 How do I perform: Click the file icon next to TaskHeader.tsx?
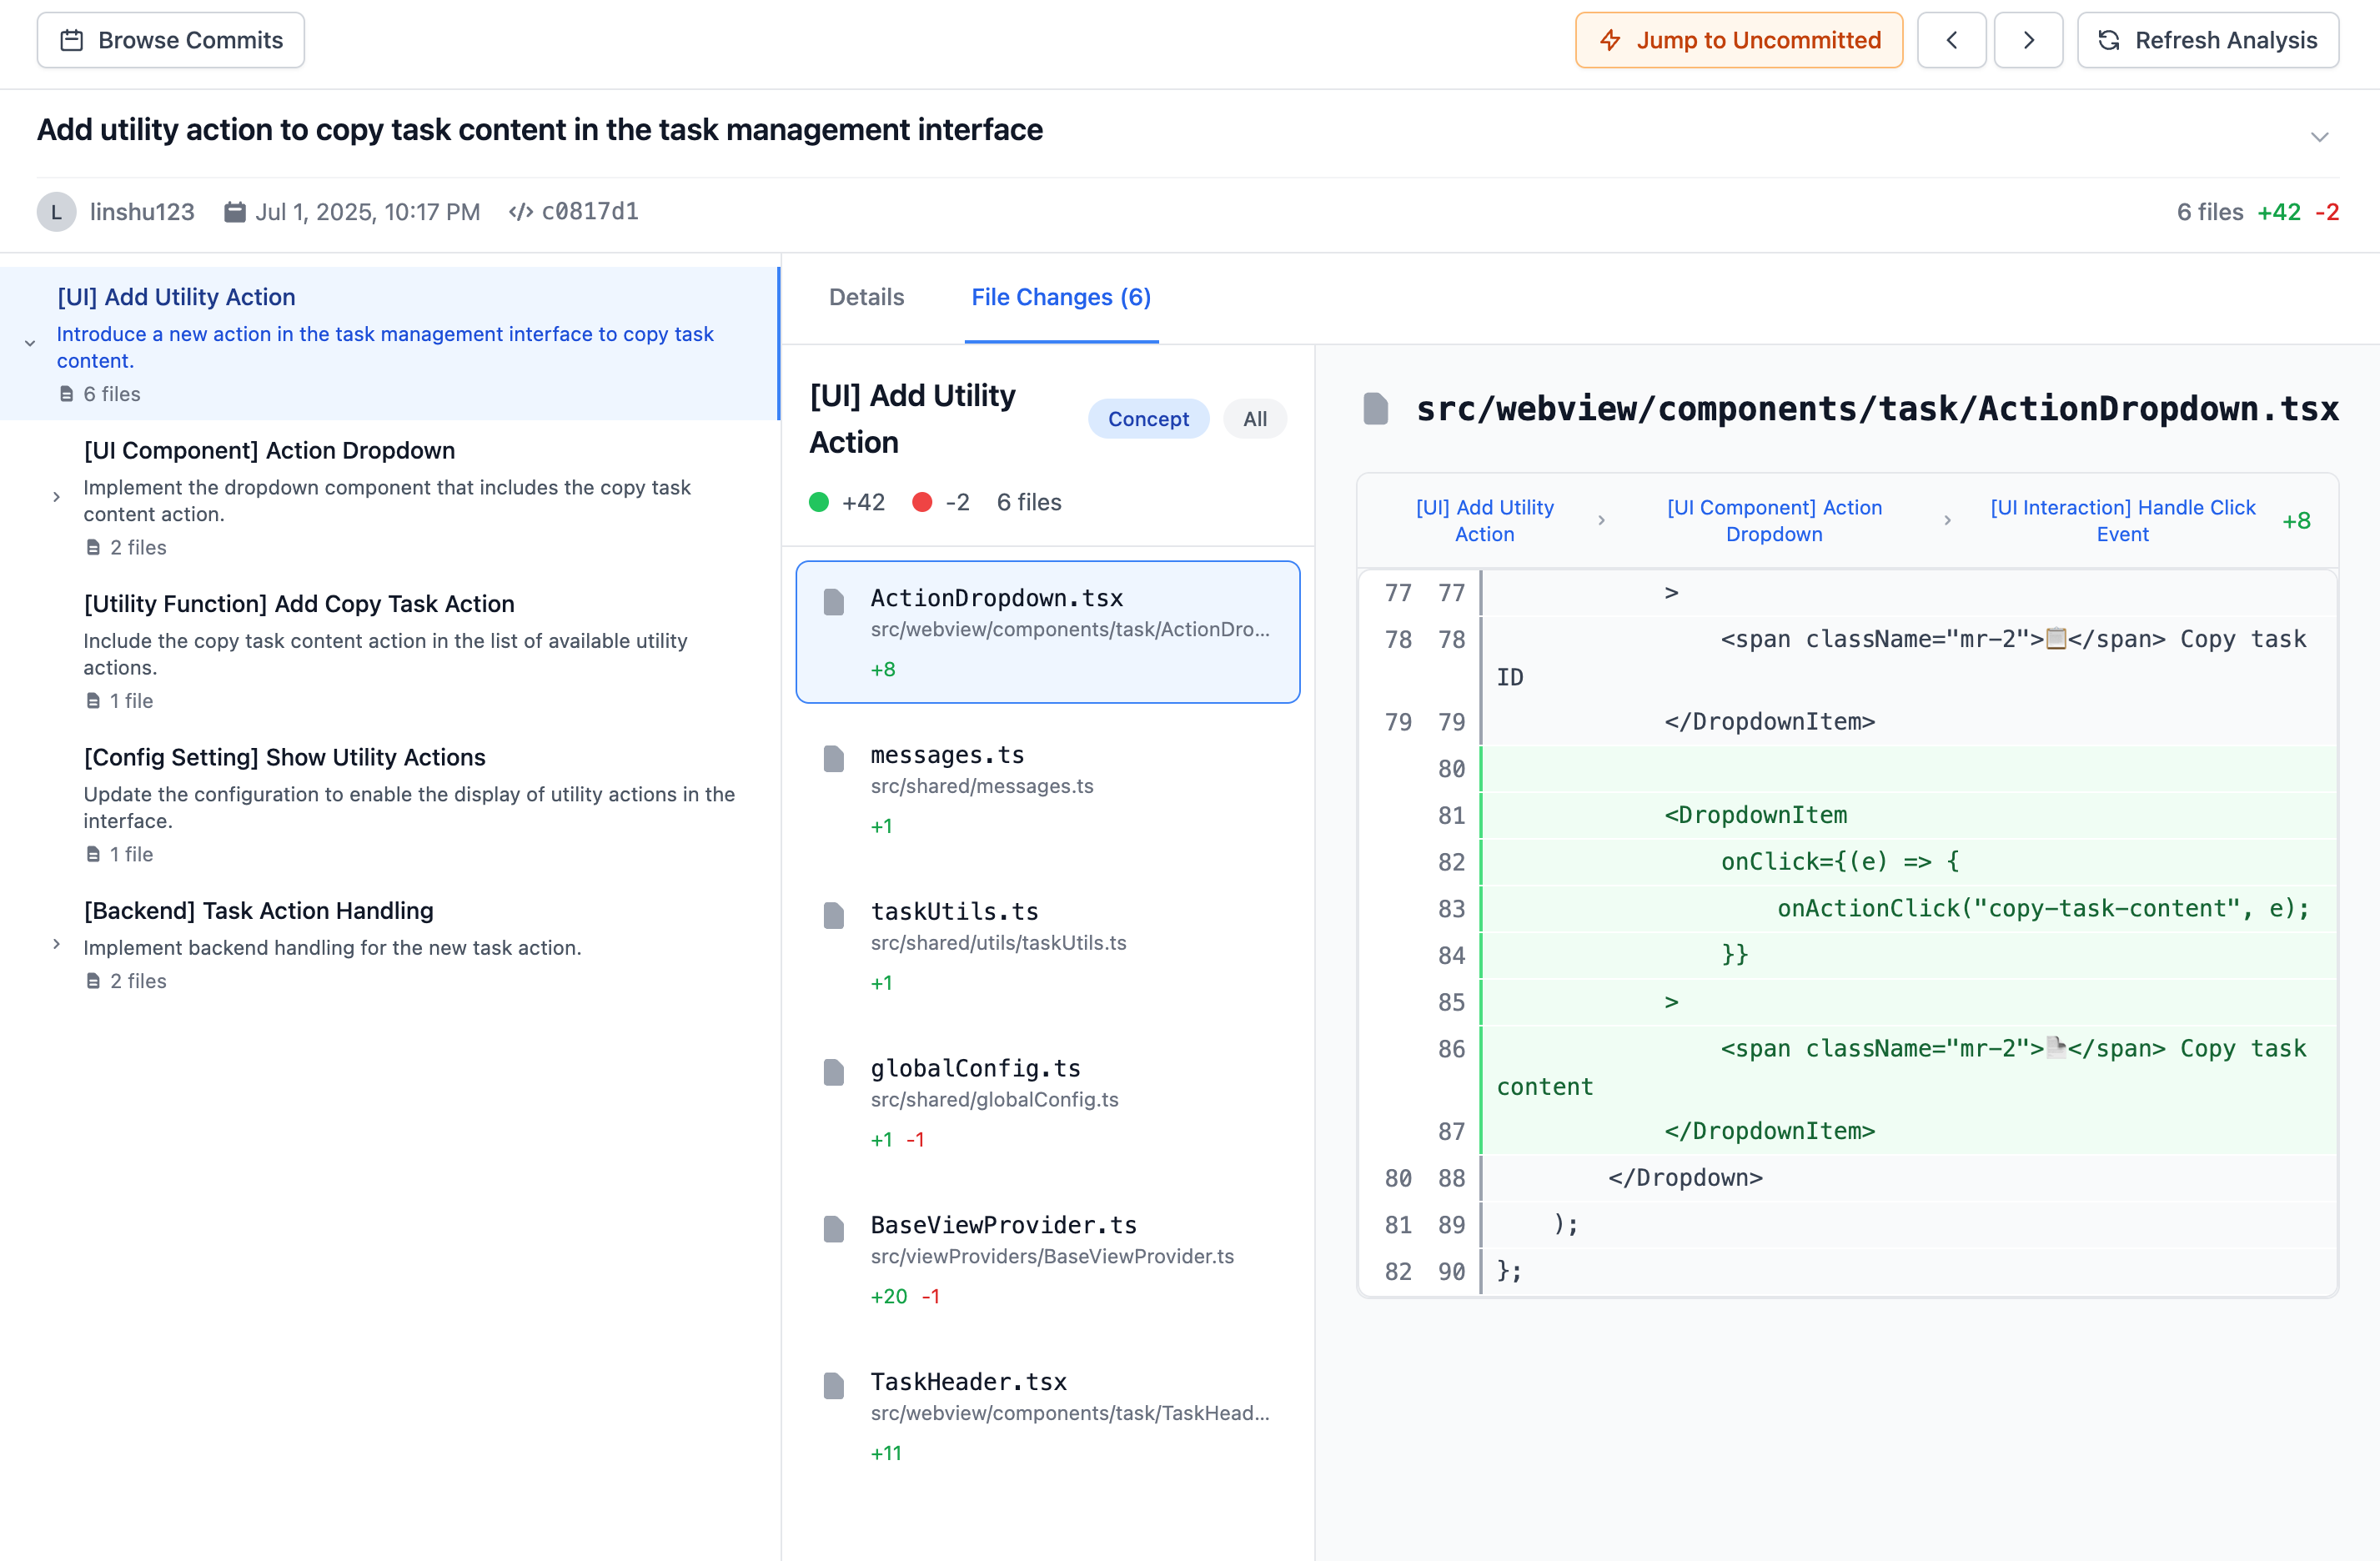point(833,1385)
